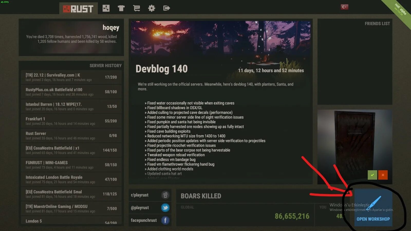
Task: Select Intoxicated London Battle Royale server
Action: pyautogui.click(x=71, y=179)
